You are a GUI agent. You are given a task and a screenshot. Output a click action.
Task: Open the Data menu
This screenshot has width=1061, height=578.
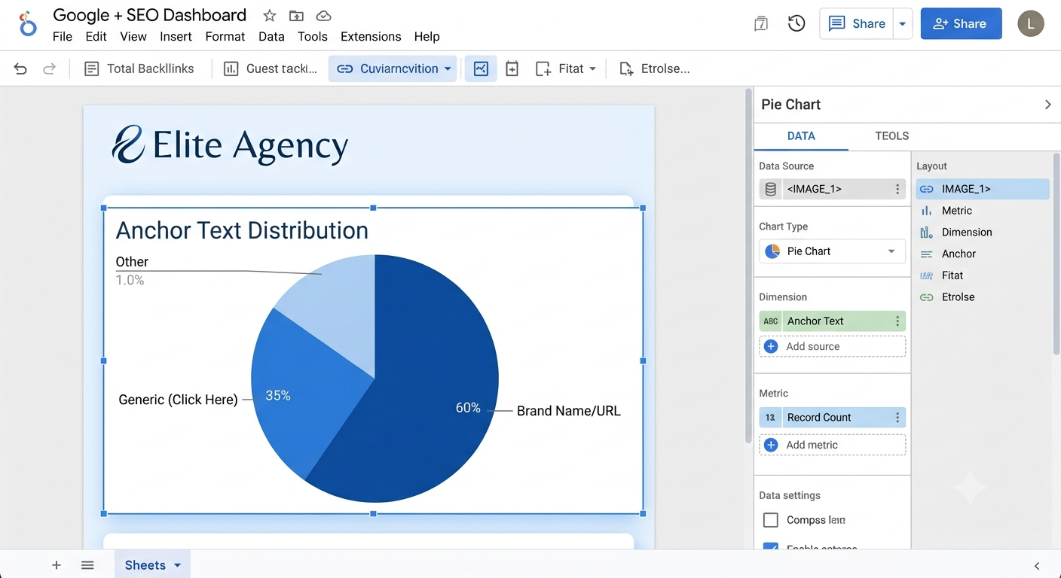pyautogui.click(x=271, y=36)
